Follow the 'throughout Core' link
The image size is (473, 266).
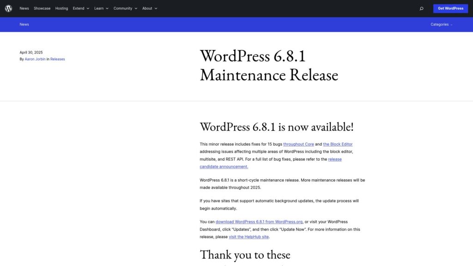point(298,144)
